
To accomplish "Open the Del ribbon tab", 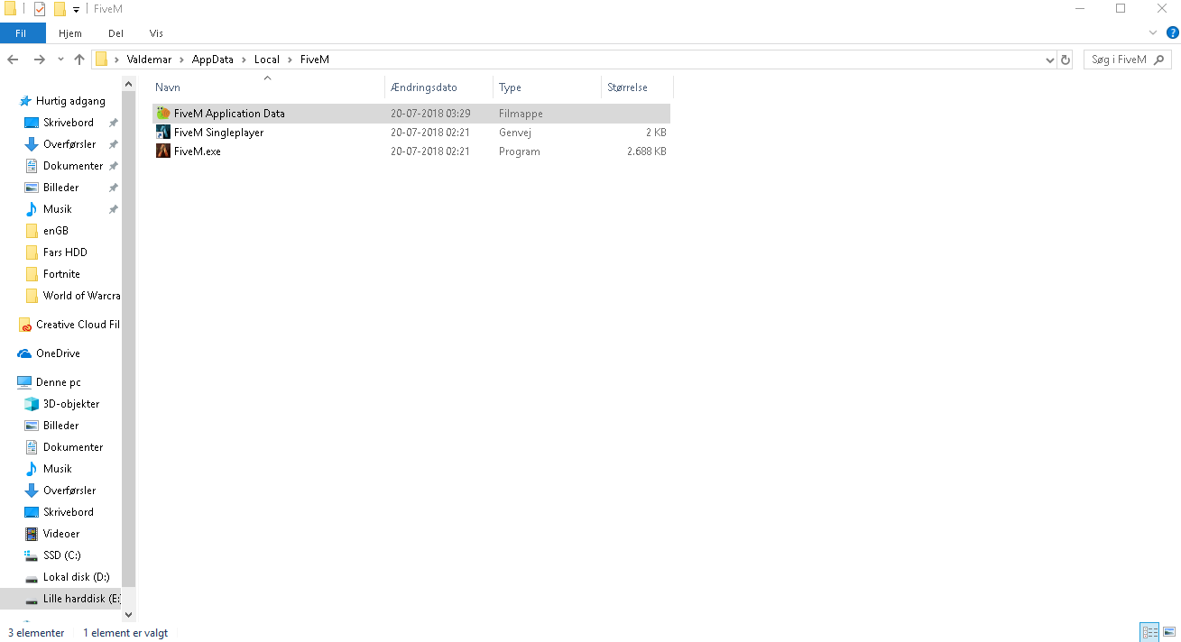I will click(115, 32).
